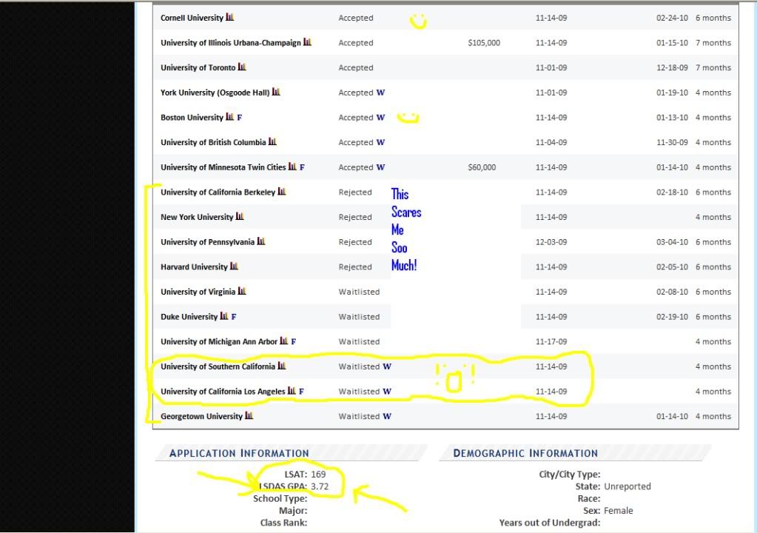Select the University of California Los Angeles link

coord(223,392)
